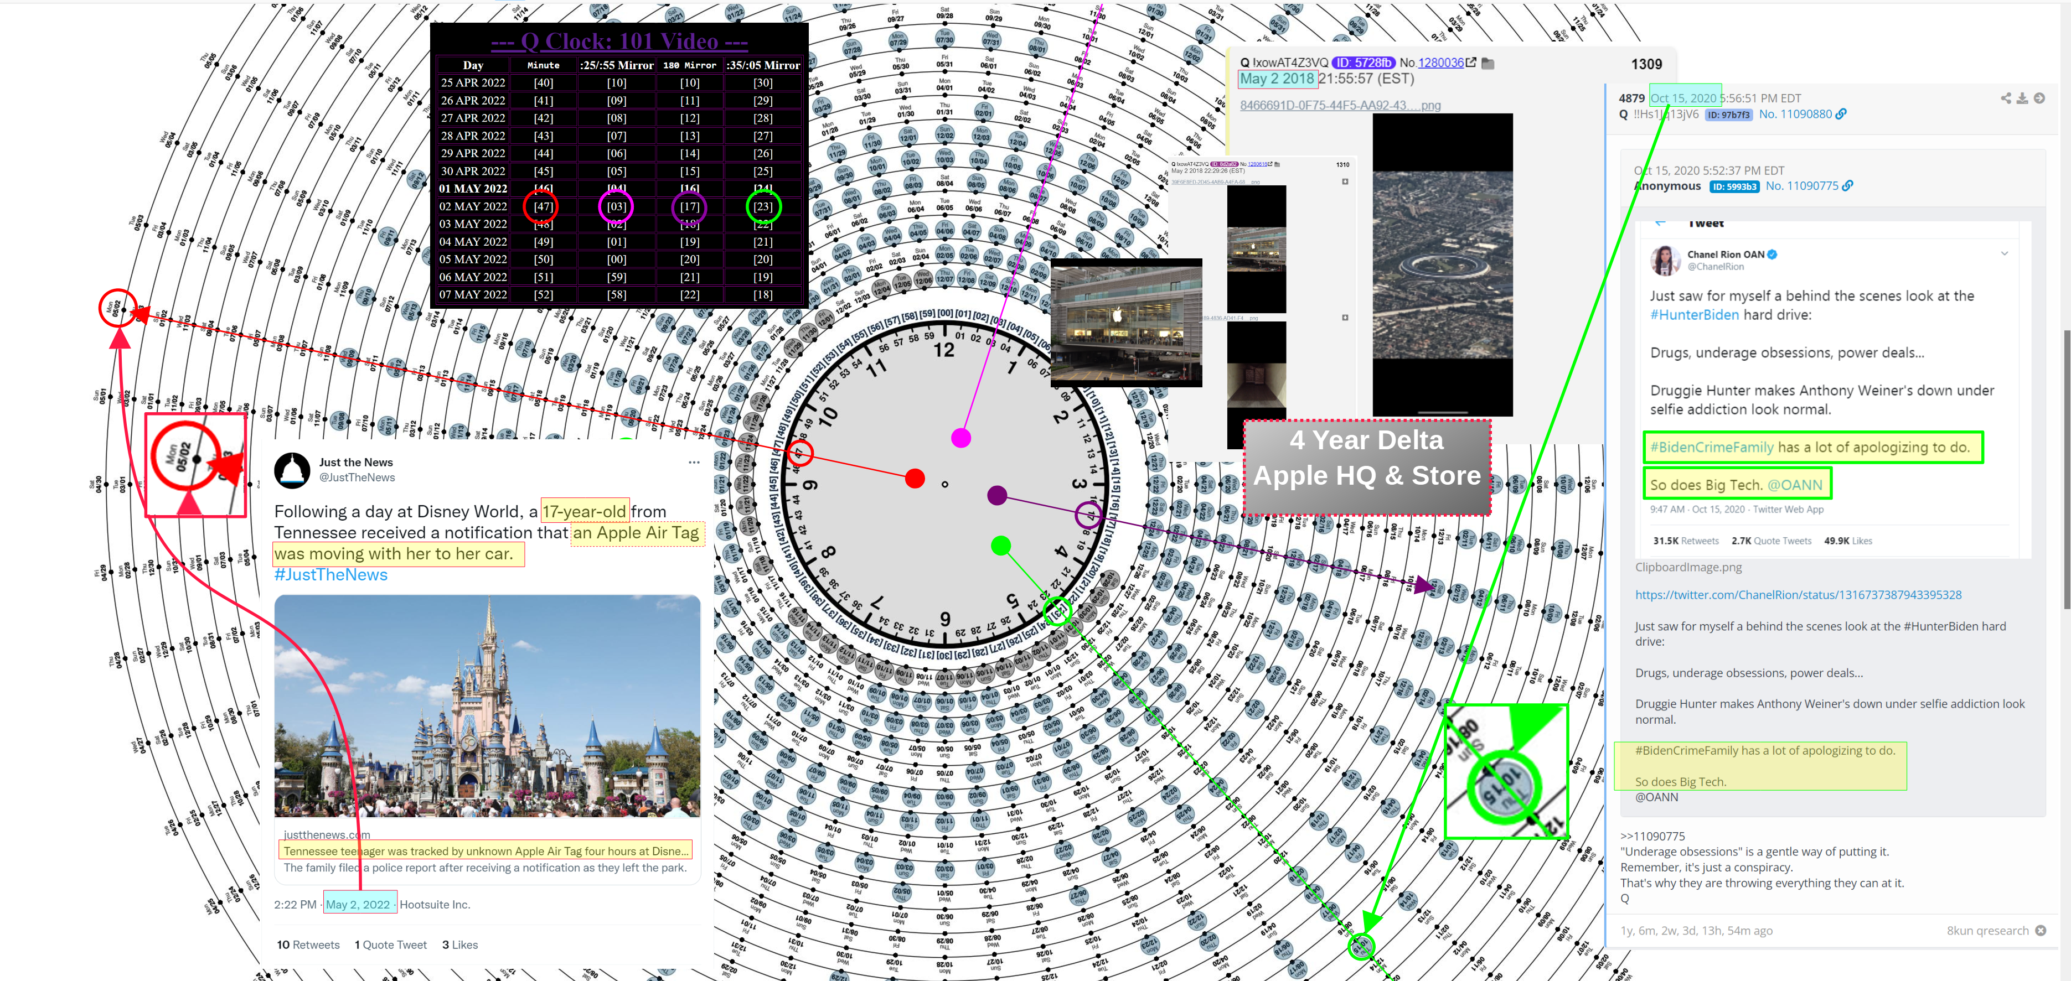Click 2.7K Quote Tweets count
The width and height of the screenshot is (2071, 981).
click(x=1771, y=541)
